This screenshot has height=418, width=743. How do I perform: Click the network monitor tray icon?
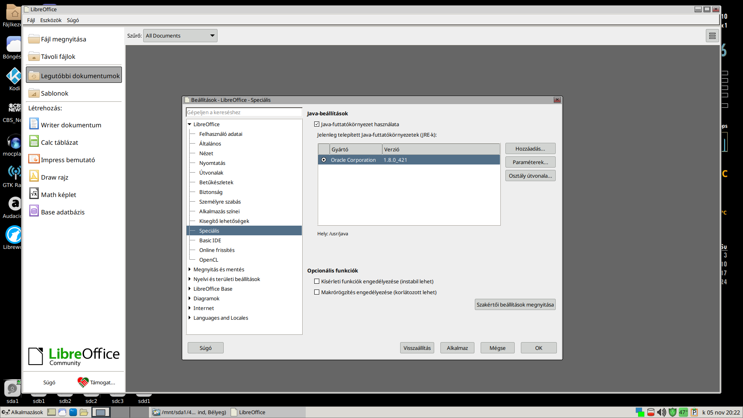tap(640, 412)
